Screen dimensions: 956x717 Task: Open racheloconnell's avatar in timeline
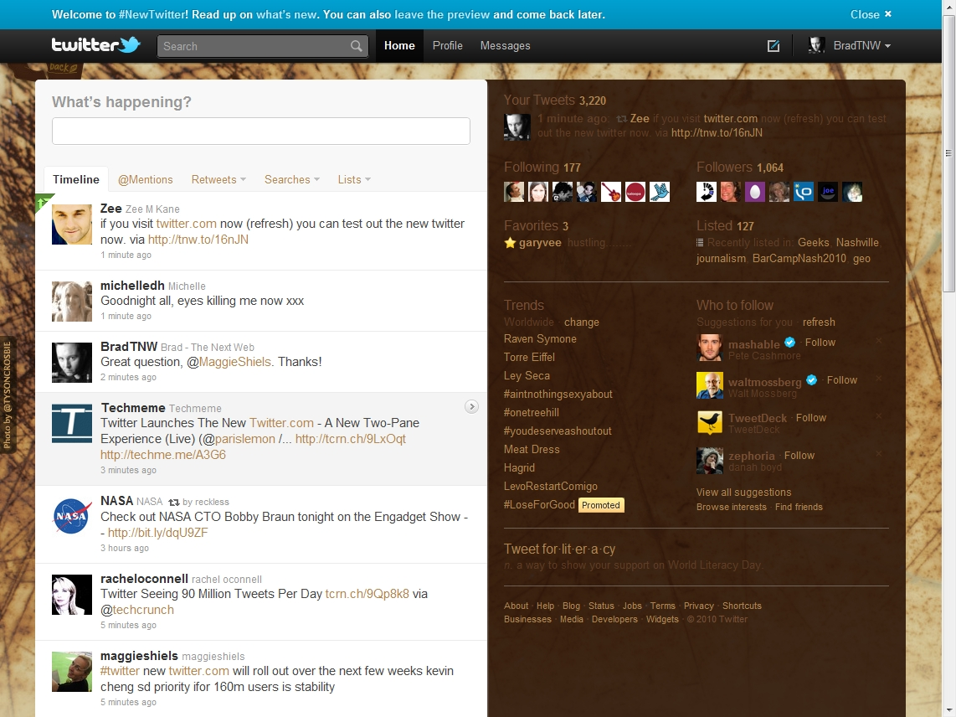[x=72, y=595]
